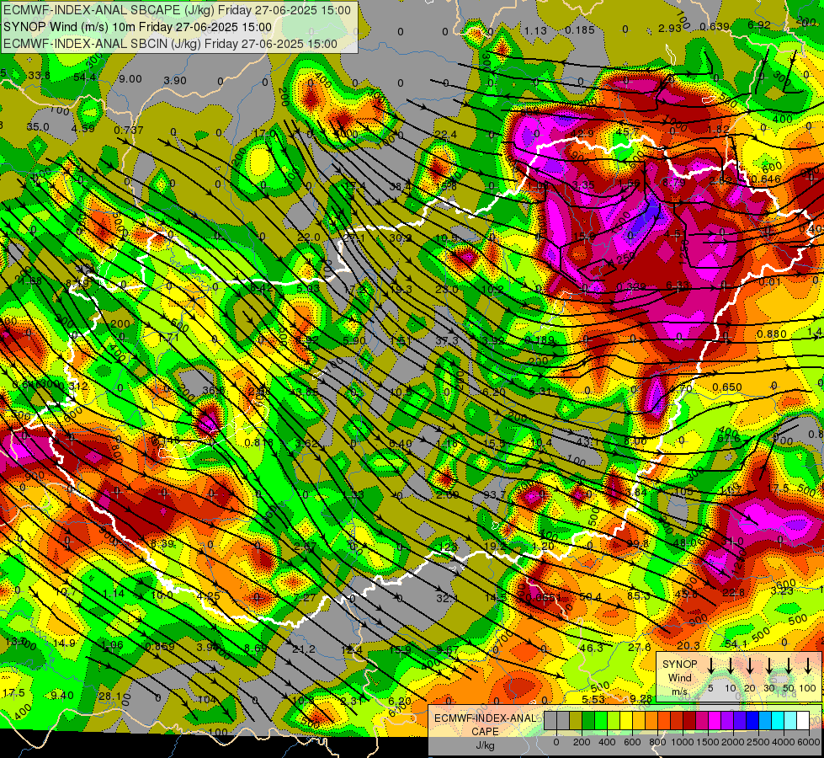Pick the dark blue swatch in the CAPE legend
Viewport: 824px width, 758px height.
point(752,721)
